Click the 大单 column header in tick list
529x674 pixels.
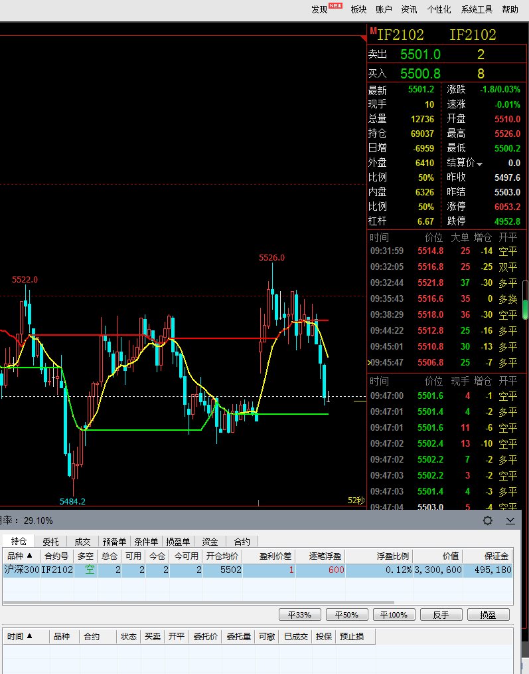point(460,237)
